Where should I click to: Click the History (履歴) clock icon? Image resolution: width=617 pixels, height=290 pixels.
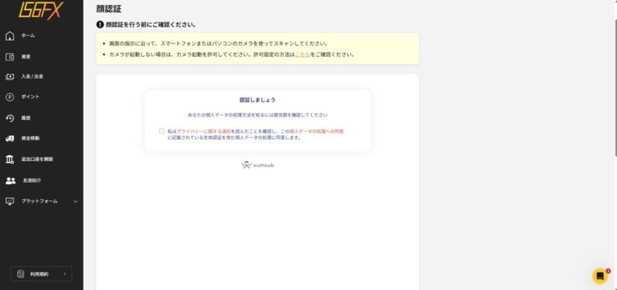10,118
